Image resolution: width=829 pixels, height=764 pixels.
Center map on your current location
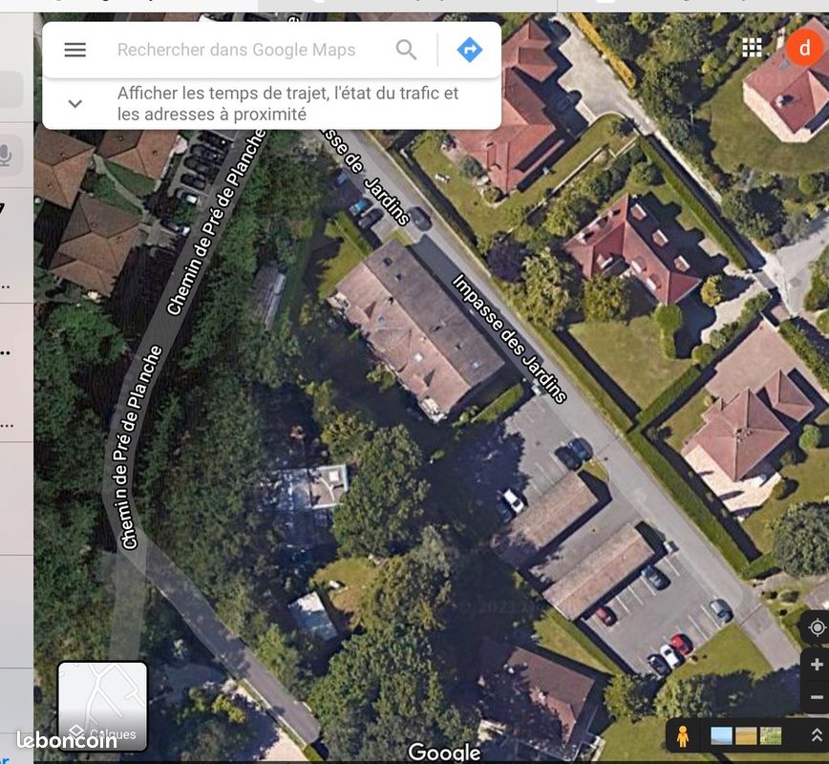pos(817,627)
